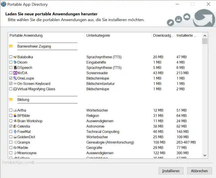Click the vertical scrollbar thumb
The height and width of the screenshot is (178, 216).
click(x=205, y=41)
